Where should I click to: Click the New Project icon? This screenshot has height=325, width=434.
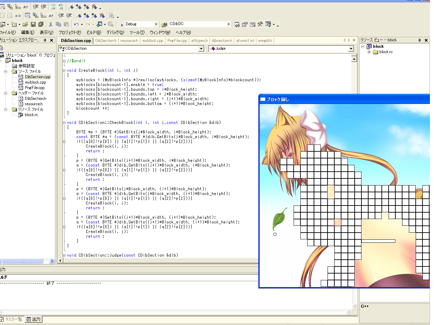[3, 24]
